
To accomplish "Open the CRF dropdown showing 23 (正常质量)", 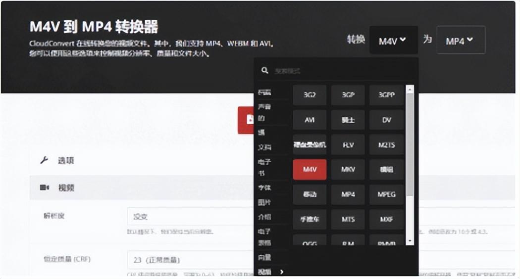I will 190,260.
